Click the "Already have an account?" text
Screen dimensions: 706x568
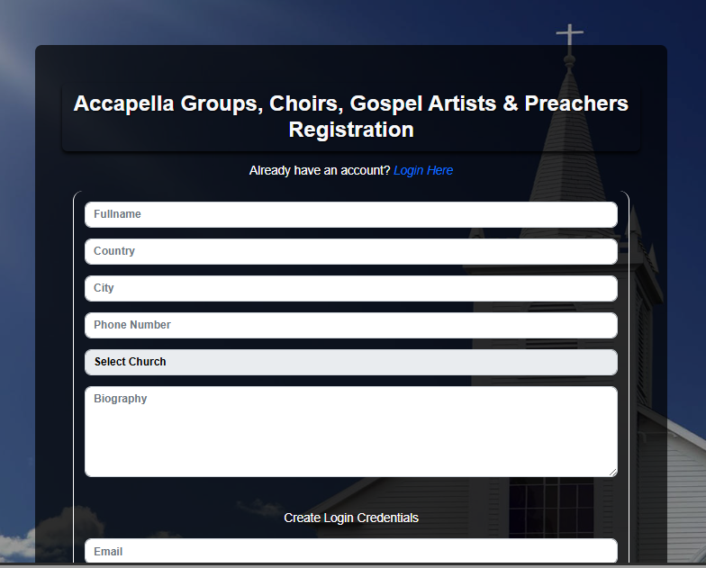320,170
